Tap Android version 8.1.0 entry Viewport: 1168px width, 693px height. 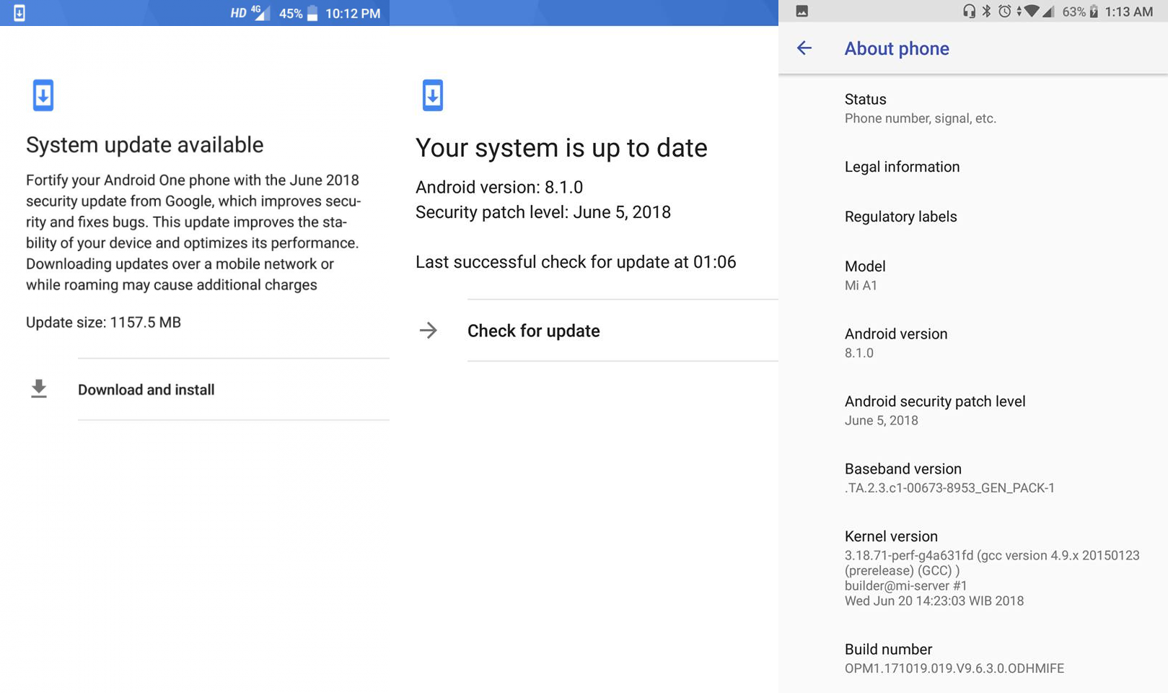coord(895,343)
